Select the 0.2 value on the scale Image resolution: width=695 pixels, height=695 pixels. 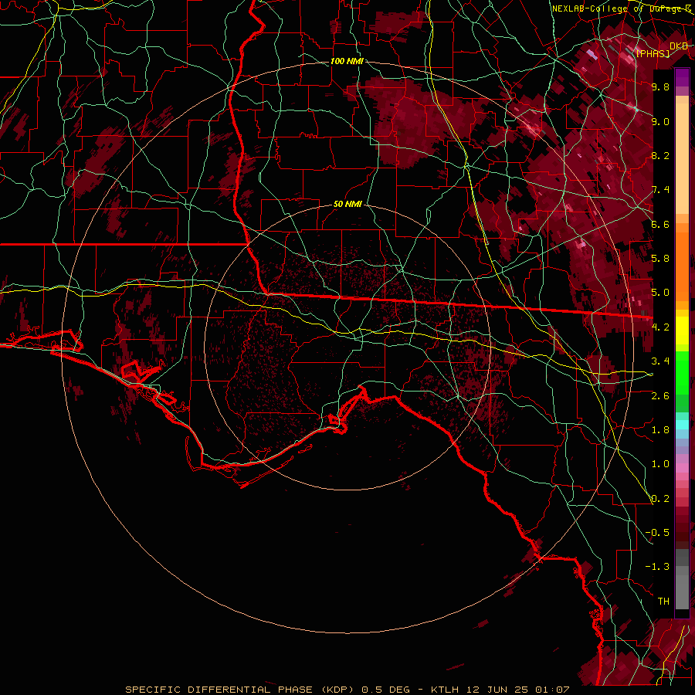tap(660, 498)
